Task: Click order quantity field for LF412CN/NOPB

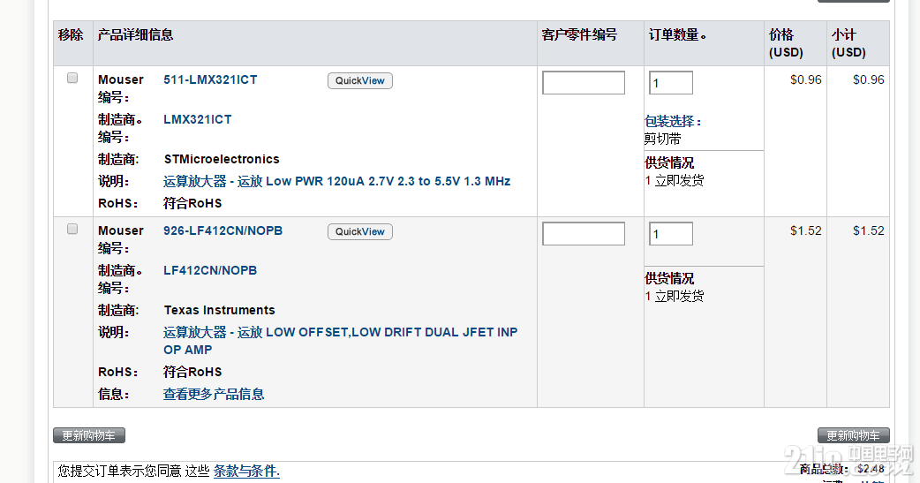Action: (671, 234)
